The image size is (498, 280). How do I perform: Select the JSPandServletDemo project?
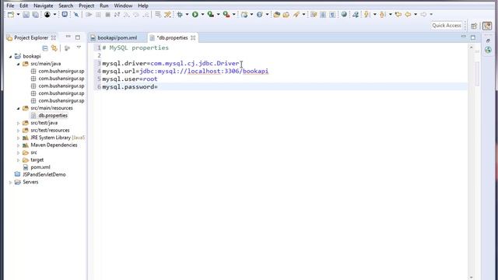[44, 174]
